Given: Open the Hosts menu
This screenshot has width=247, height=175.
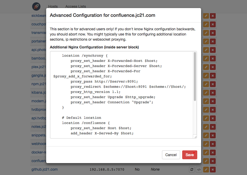Looking at the screenshot, I should point(53,6).
